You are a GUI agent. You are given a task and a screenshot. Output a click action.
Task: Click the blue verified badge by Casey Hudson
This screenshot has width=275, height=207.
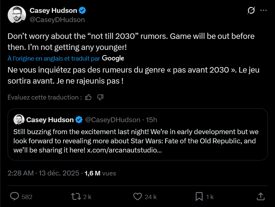click(82, 10)
